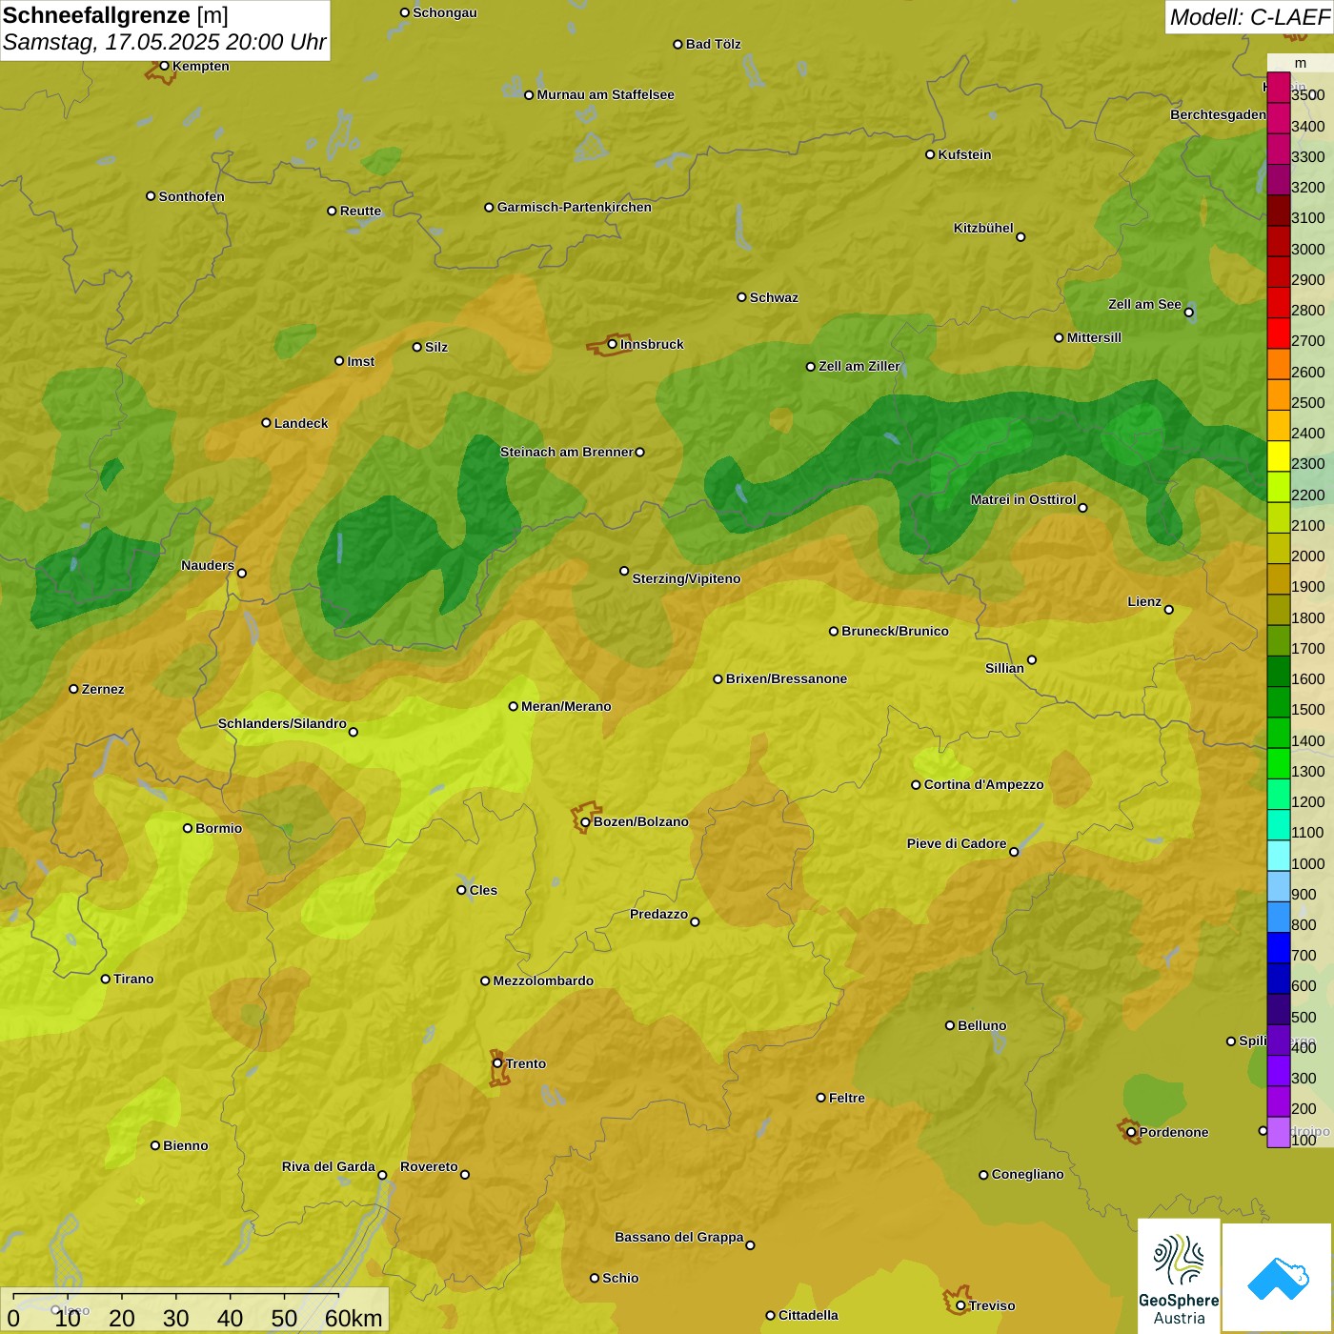Click the Kitzbühel label
Image resolution: width=1334 pixels, height=1334 pixels.
tap(983, 228)
